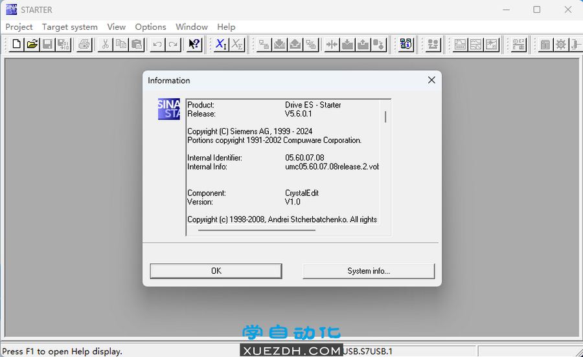Click the status bar text Press F1 to open Help

click(x=62, y=351)
